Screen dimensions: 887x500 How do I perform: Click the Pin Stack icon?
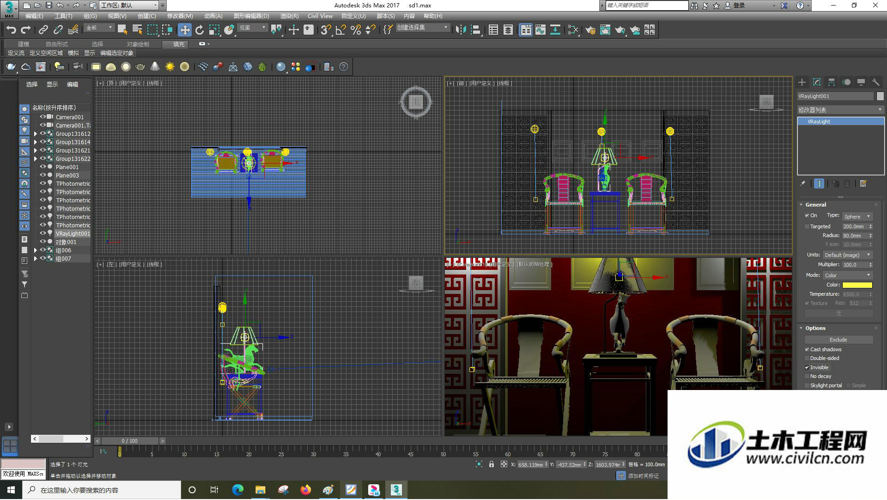802,183
